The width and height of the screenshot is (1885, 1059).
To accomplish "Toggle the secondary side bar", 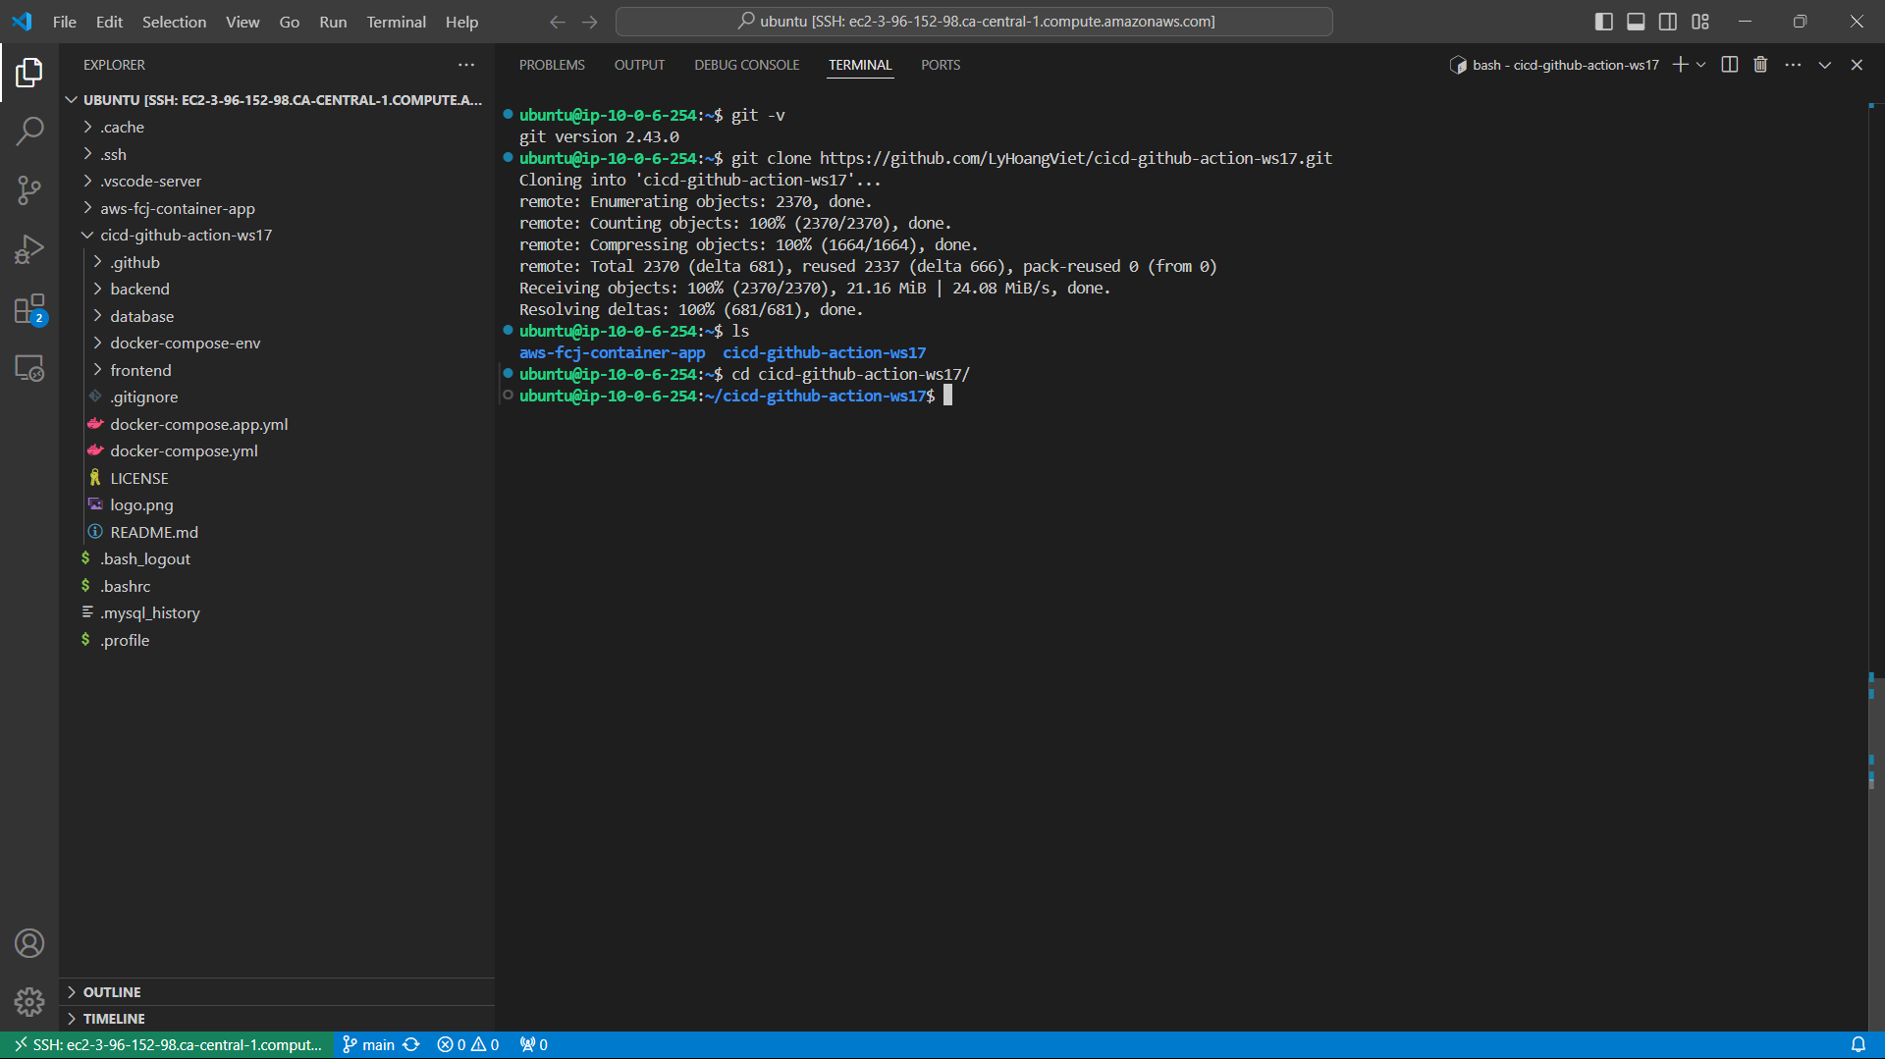I will 1668,22.
